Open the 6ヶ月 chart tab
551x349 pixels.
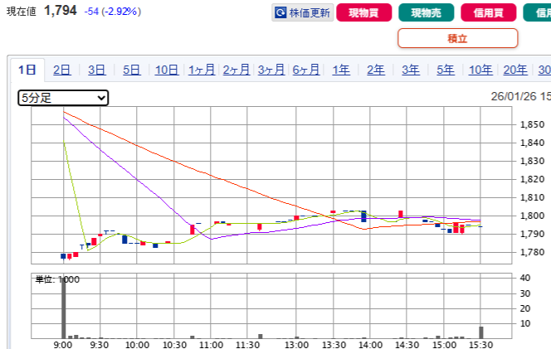(306, 70)
